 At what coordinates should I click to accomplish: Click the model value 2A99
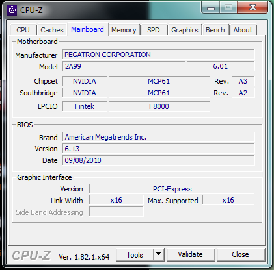[x=124, y=66]
